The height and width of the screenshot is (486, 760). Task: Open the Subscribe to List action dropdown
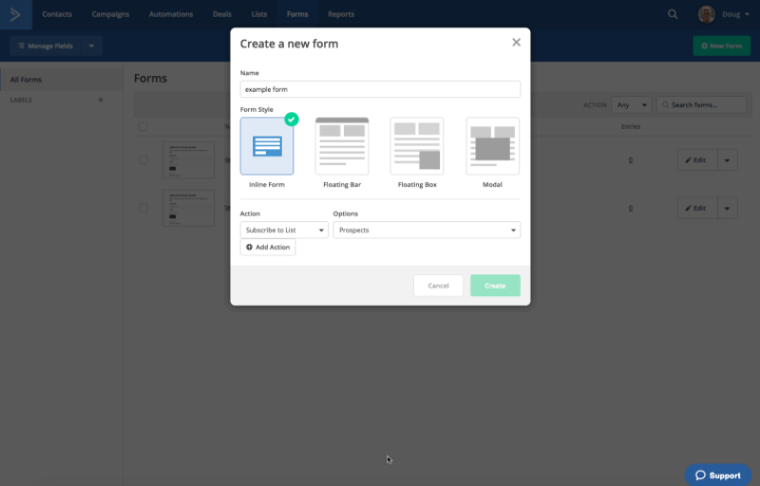tap(284, 230)
